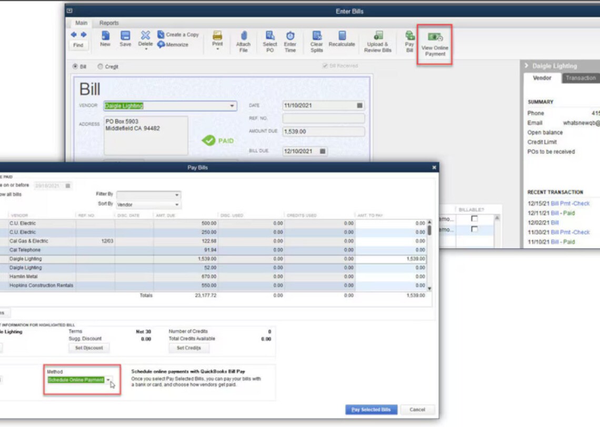Image resolution: width=600 pixels, height=427 pixels.
Task: Click the Pay Bills list scrollbar thumb
Action: tap(429, 230)
